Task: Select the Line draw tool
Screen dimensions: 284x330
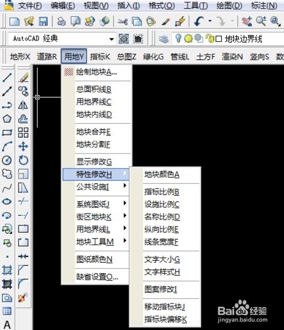Action: [7, 78]
